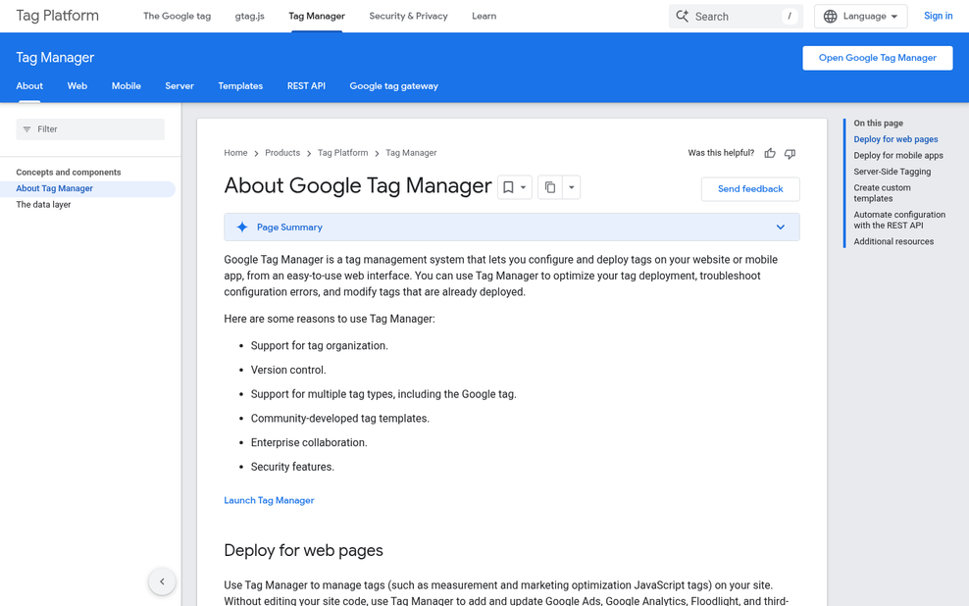
Task: Jump to Server-Side Tagging section
Action: tap(892, 172)
